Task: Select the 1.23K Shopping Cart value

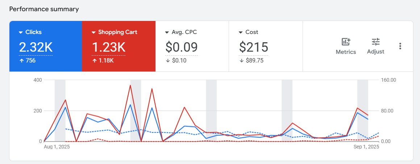Action: click(x=109, y=47)
